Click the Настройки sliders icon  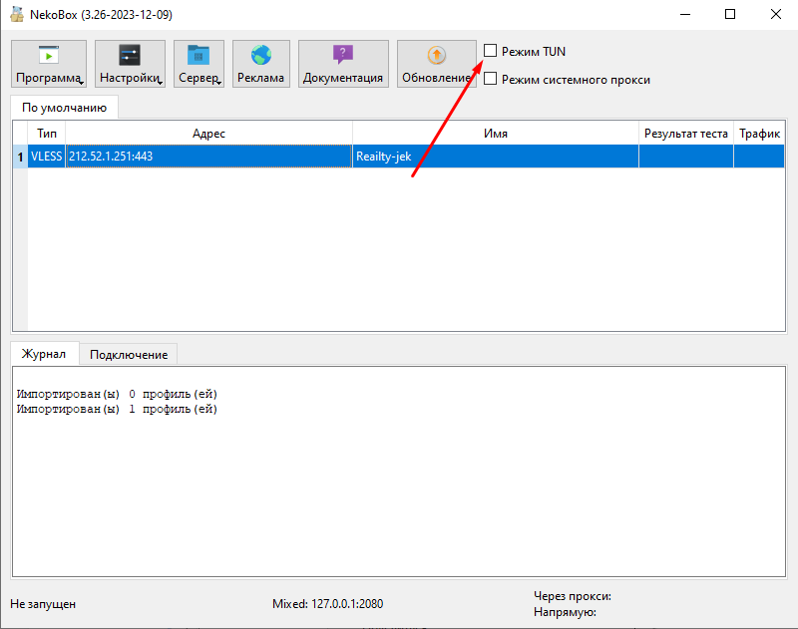tap(130, 56)
